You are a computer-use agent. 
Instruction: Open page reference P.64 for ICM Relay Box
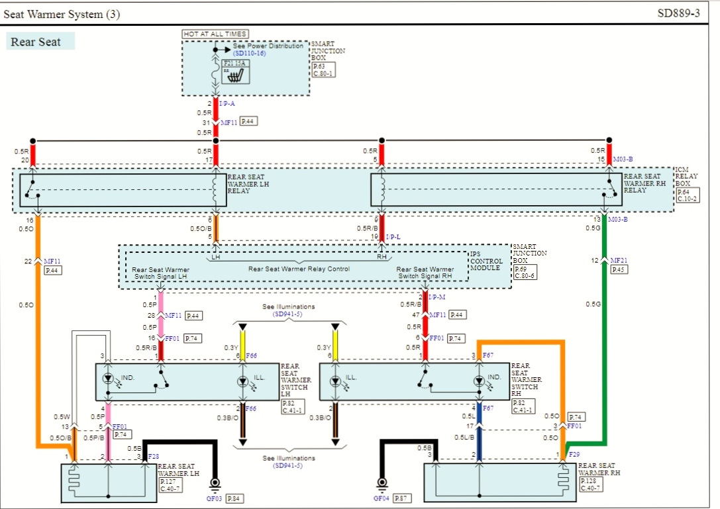click(x=684, y=192)
